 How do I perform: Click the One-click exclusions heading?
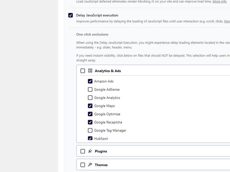tap(92, 34)
